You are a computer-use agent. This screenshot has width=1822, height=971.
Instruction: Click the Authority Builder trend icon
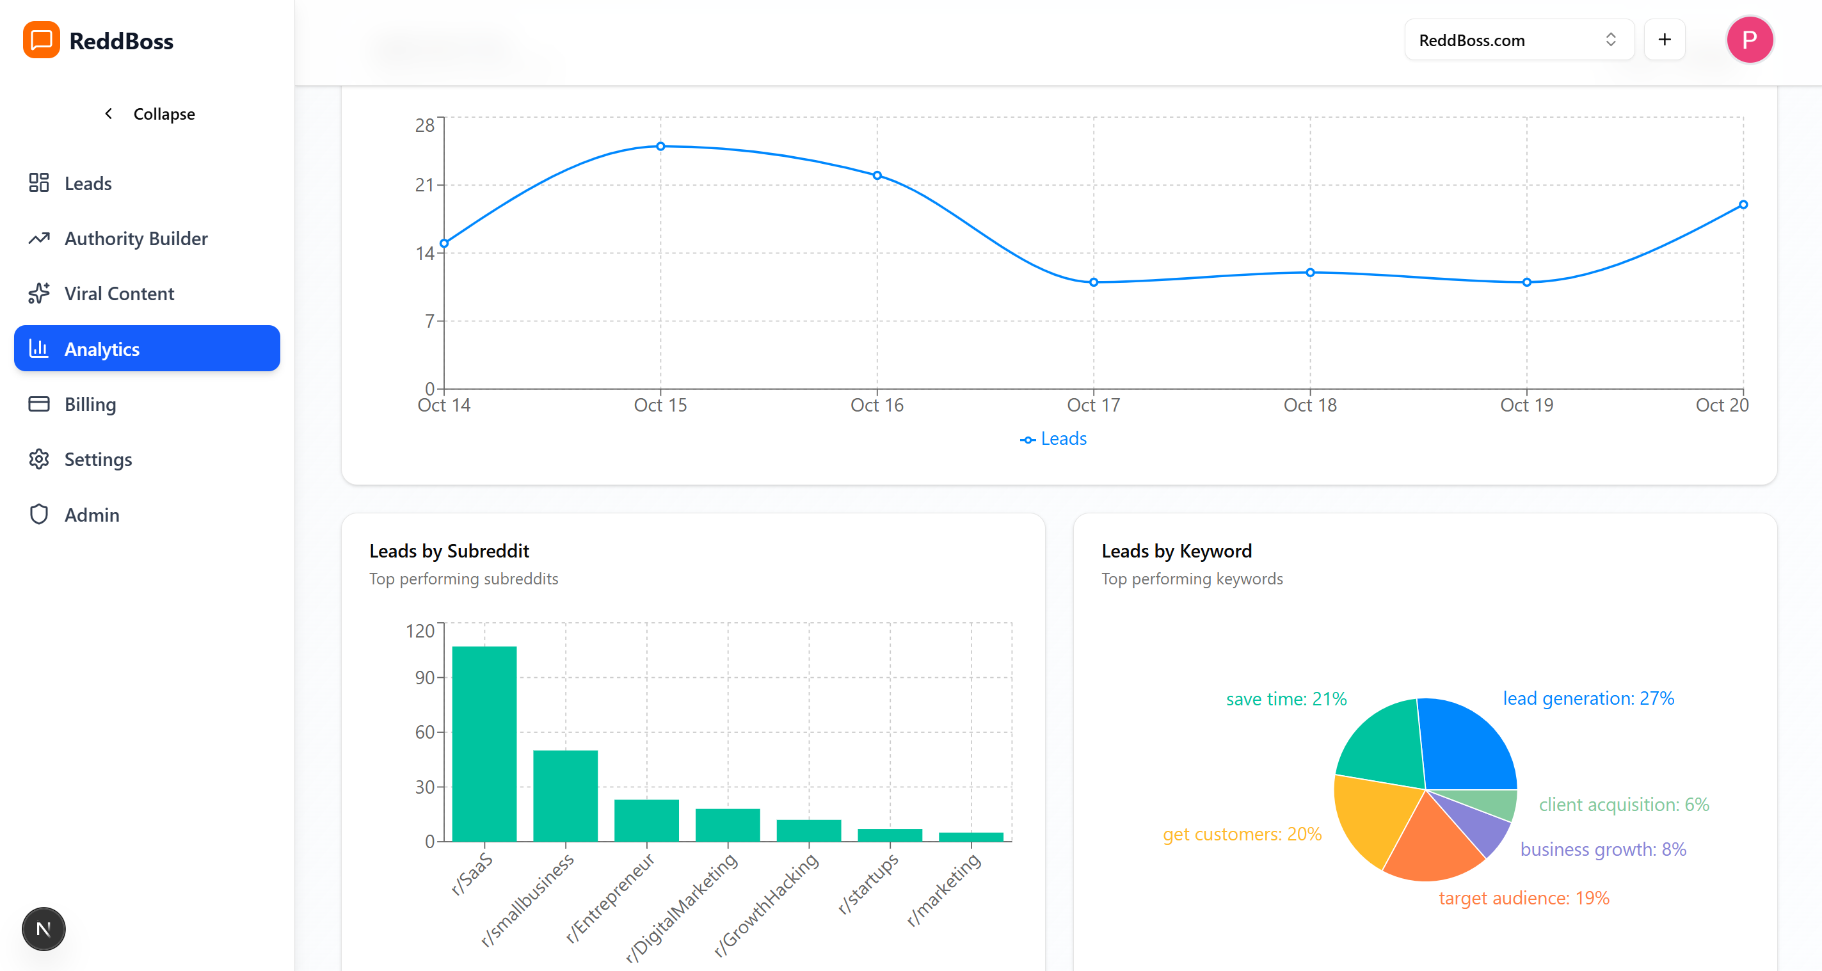(39, 238)
